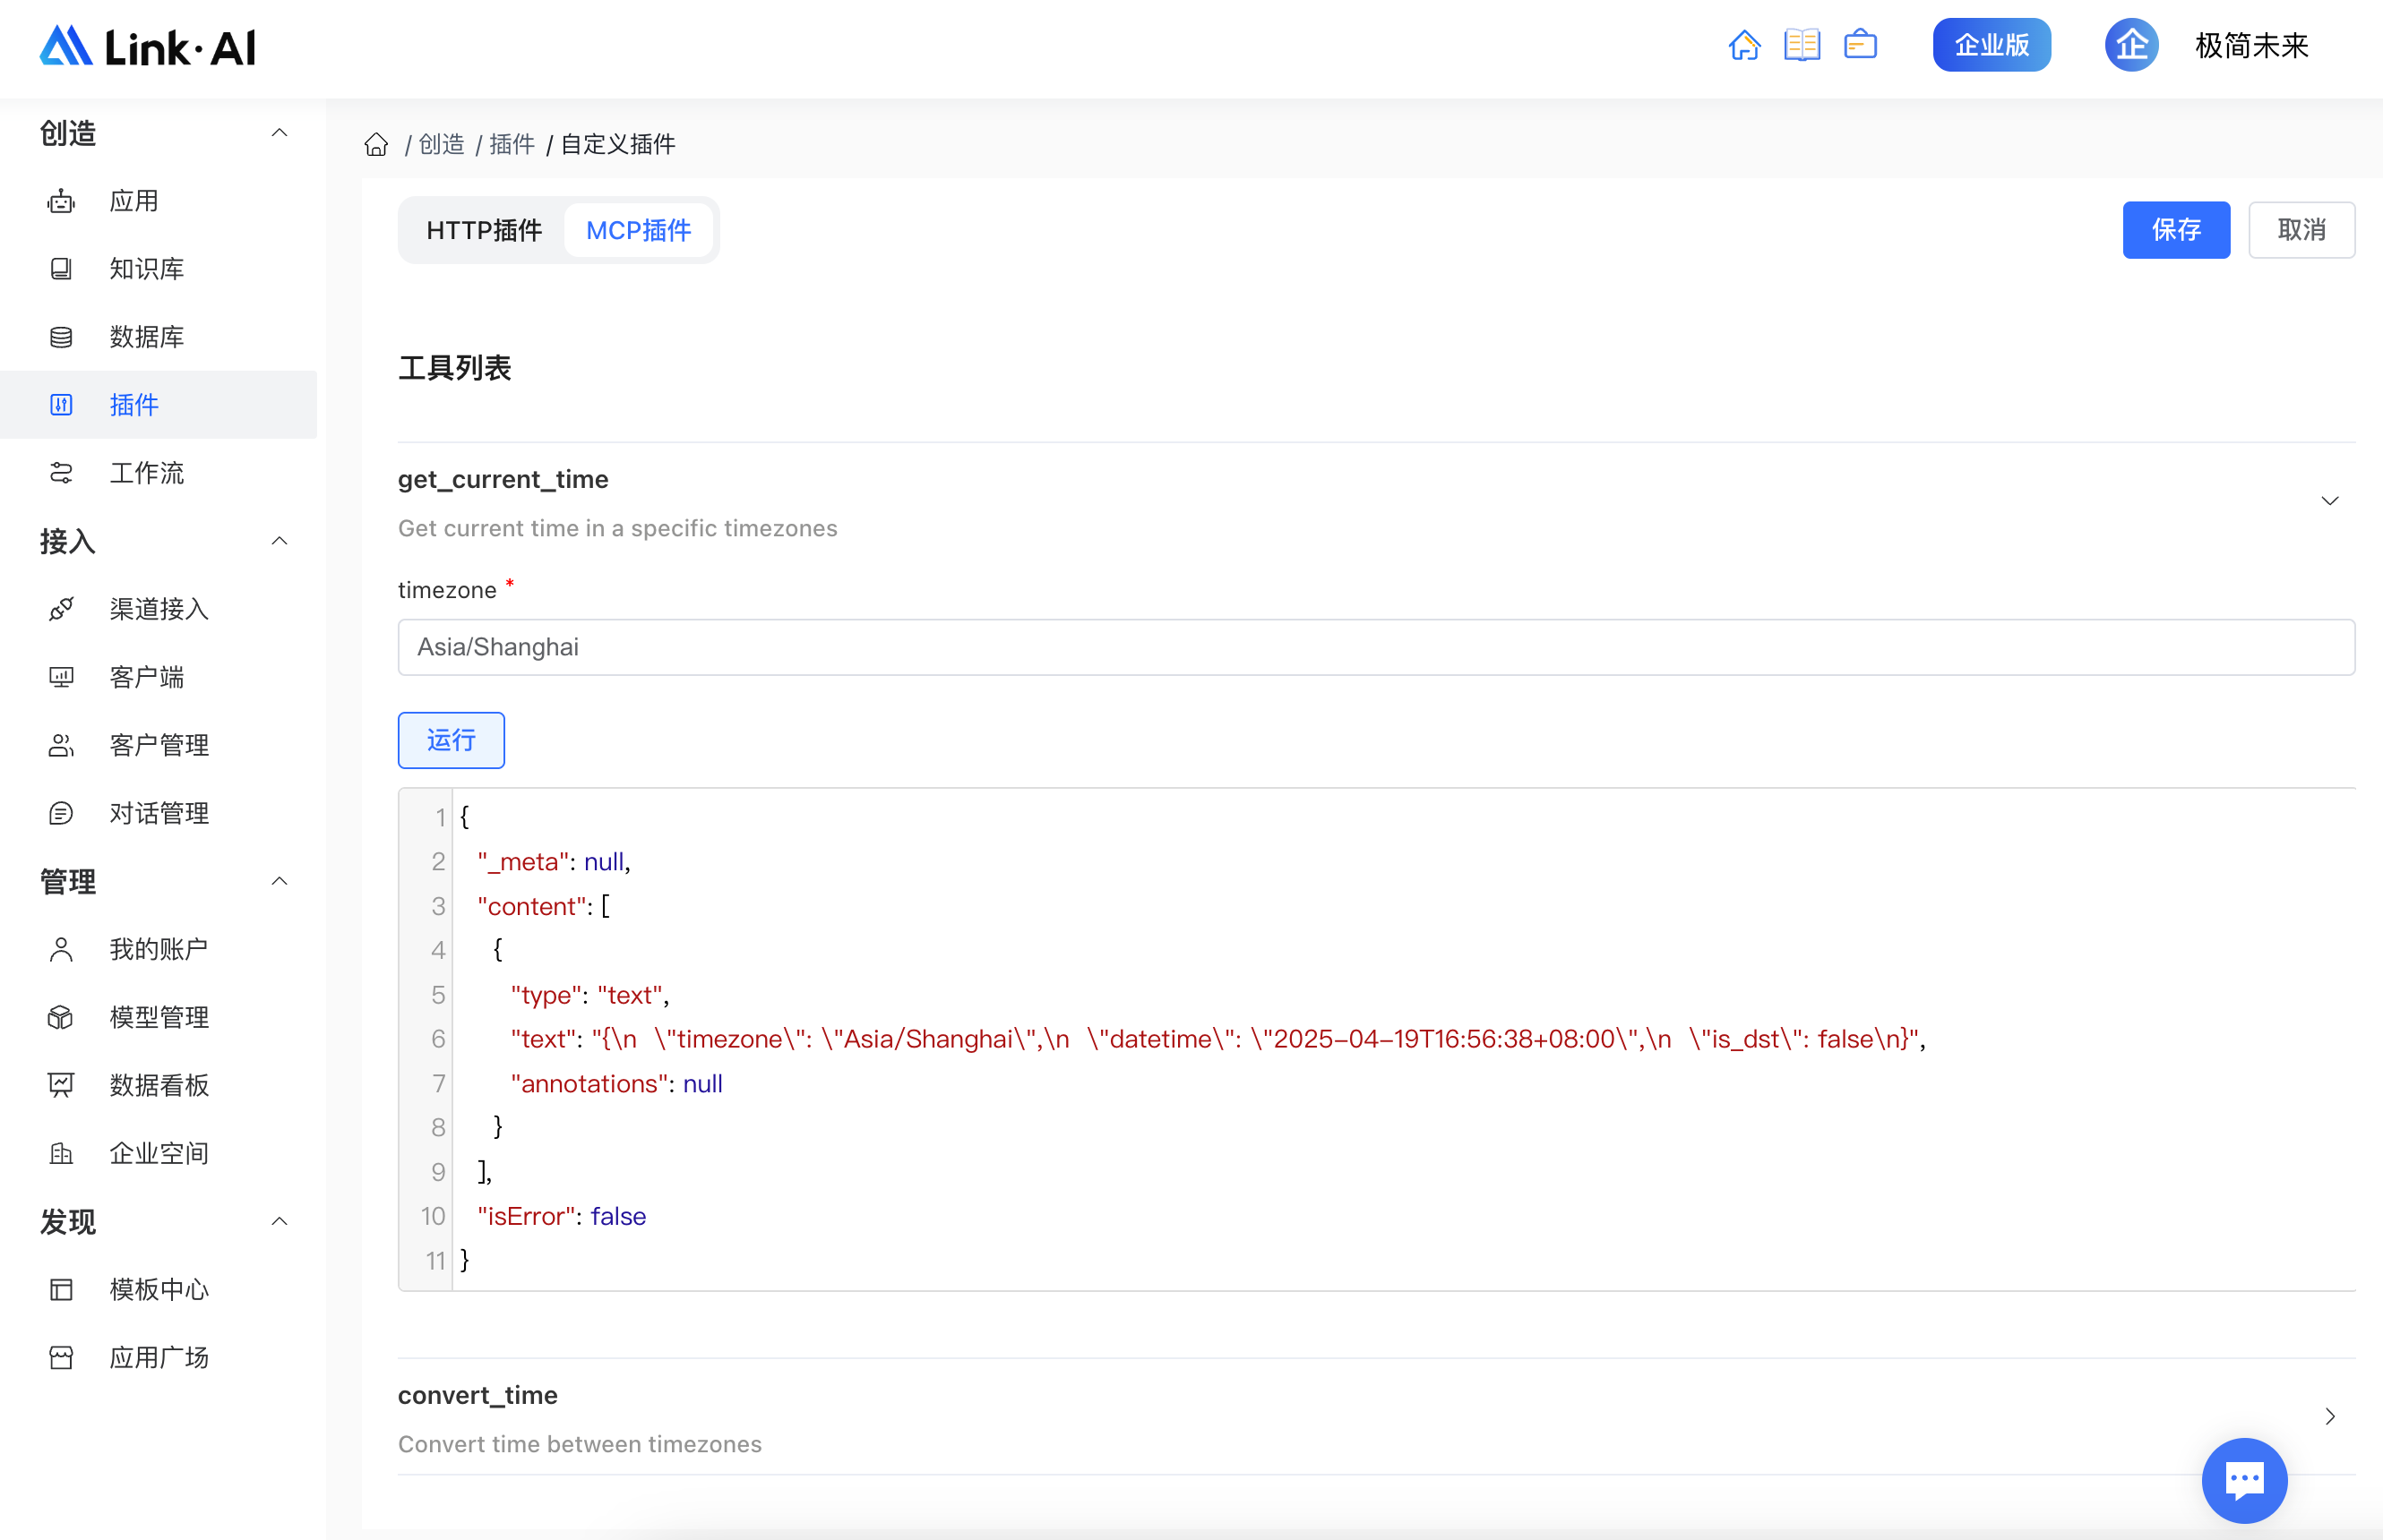The width and height of the screenshot is (2383, 1540).
Task: Click the 应用广场 store icon
Action: pyautogui.click(x=61, y=1357)
